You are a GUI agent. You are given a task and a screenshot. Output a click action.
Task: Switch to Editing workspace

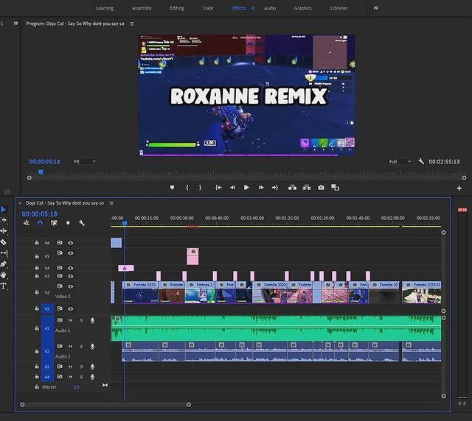[177, 8]
